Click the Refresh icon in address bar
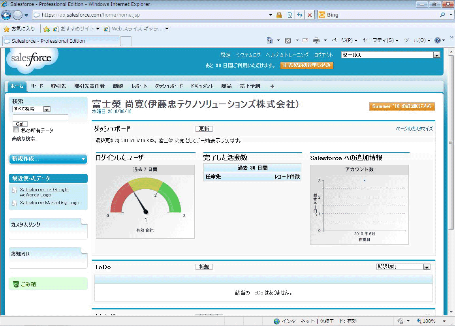This screenshot has width=455, height=326. 300,15
